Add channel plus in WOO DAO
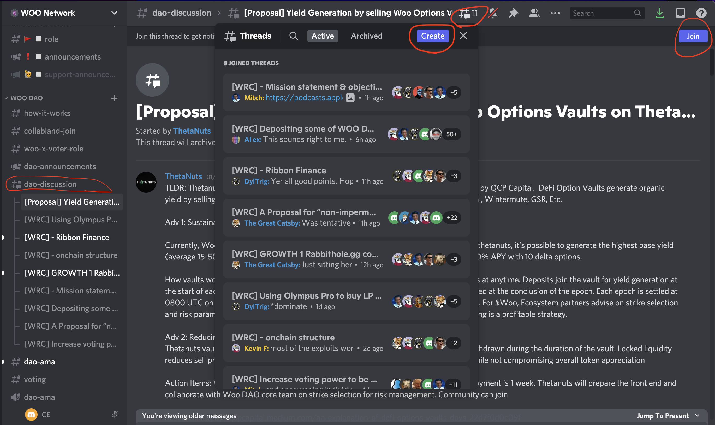 click(114, 98)
